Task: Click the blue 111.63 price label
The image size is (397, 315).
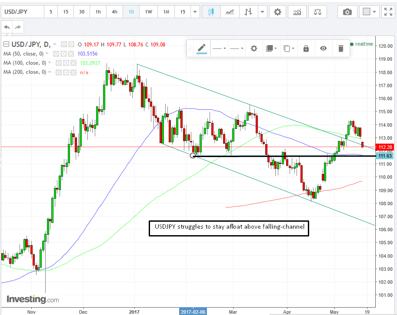Action: click(384, 156)
